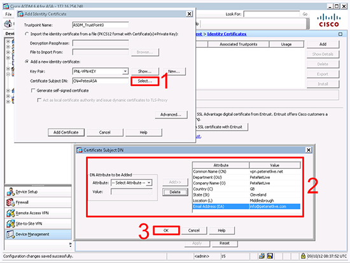Click Help in Add Identity Certificate dialog
The image size is (350, 263).
[x=144, y=132]
